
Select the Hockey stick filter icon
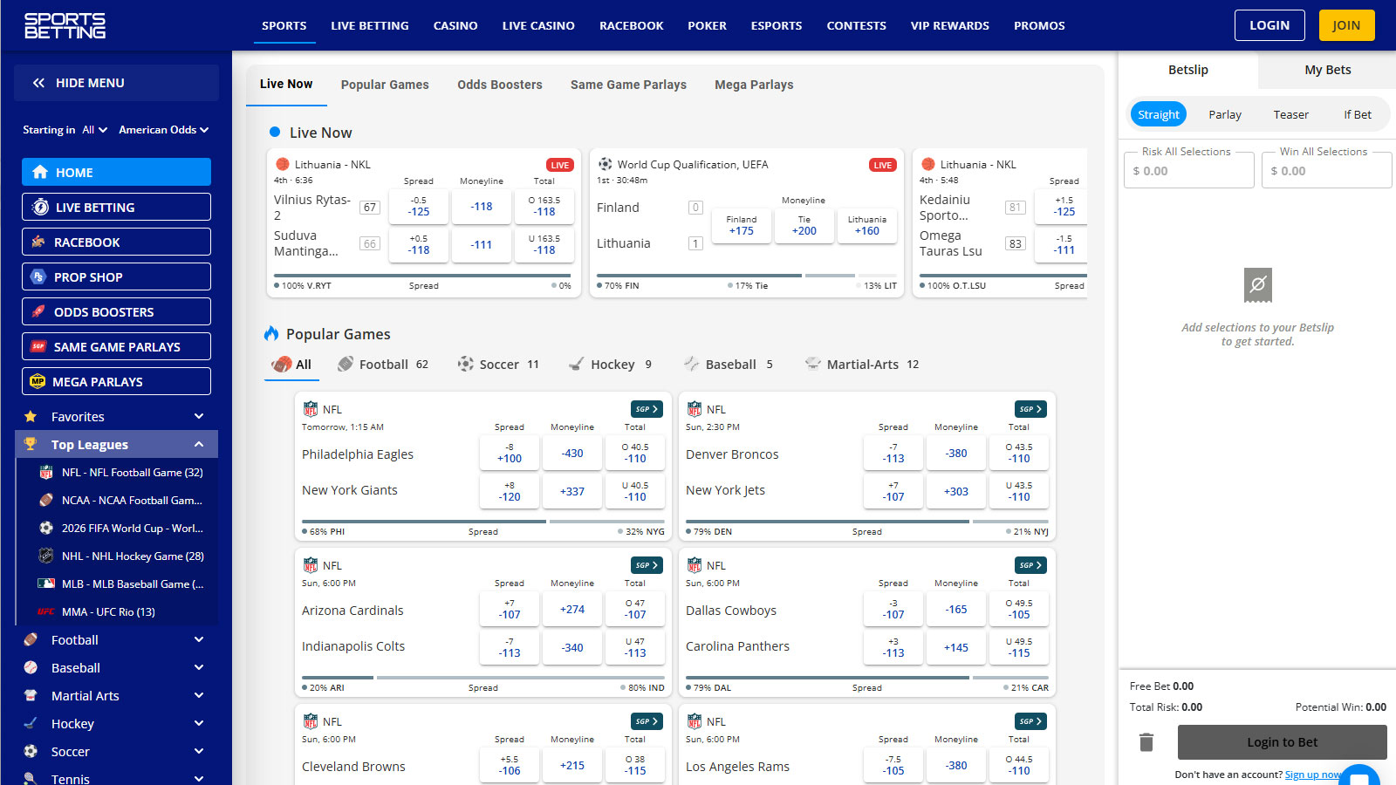pos(576,365)
